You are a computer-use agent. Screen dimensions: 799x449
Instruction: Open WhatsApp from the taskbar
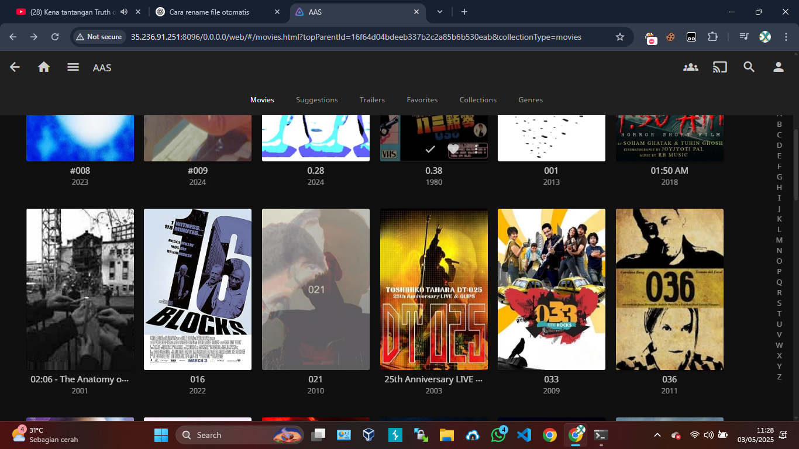click(498, 435)
